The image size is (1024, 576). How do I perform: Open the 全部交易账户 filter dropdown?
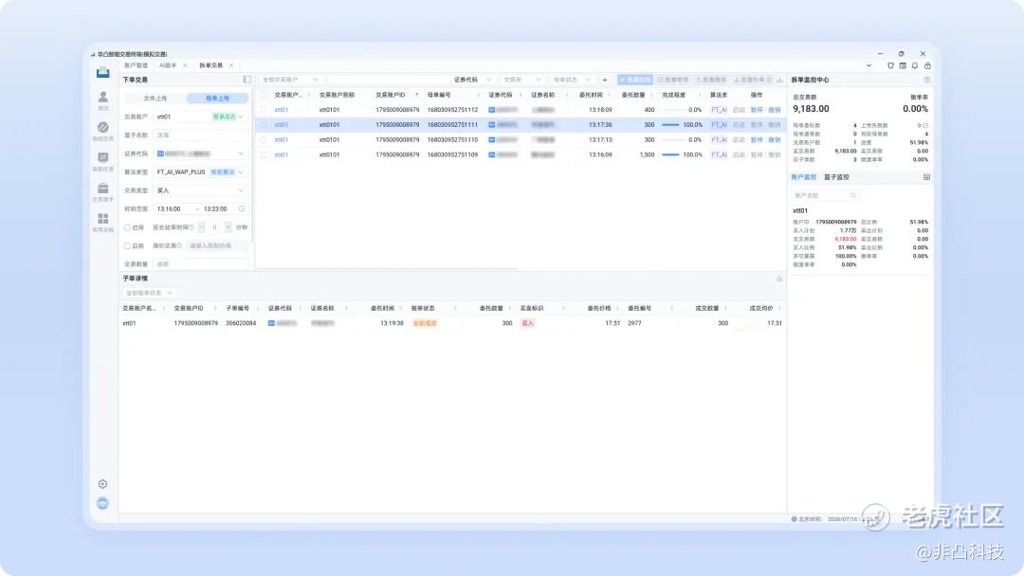[x=290, y=80]
